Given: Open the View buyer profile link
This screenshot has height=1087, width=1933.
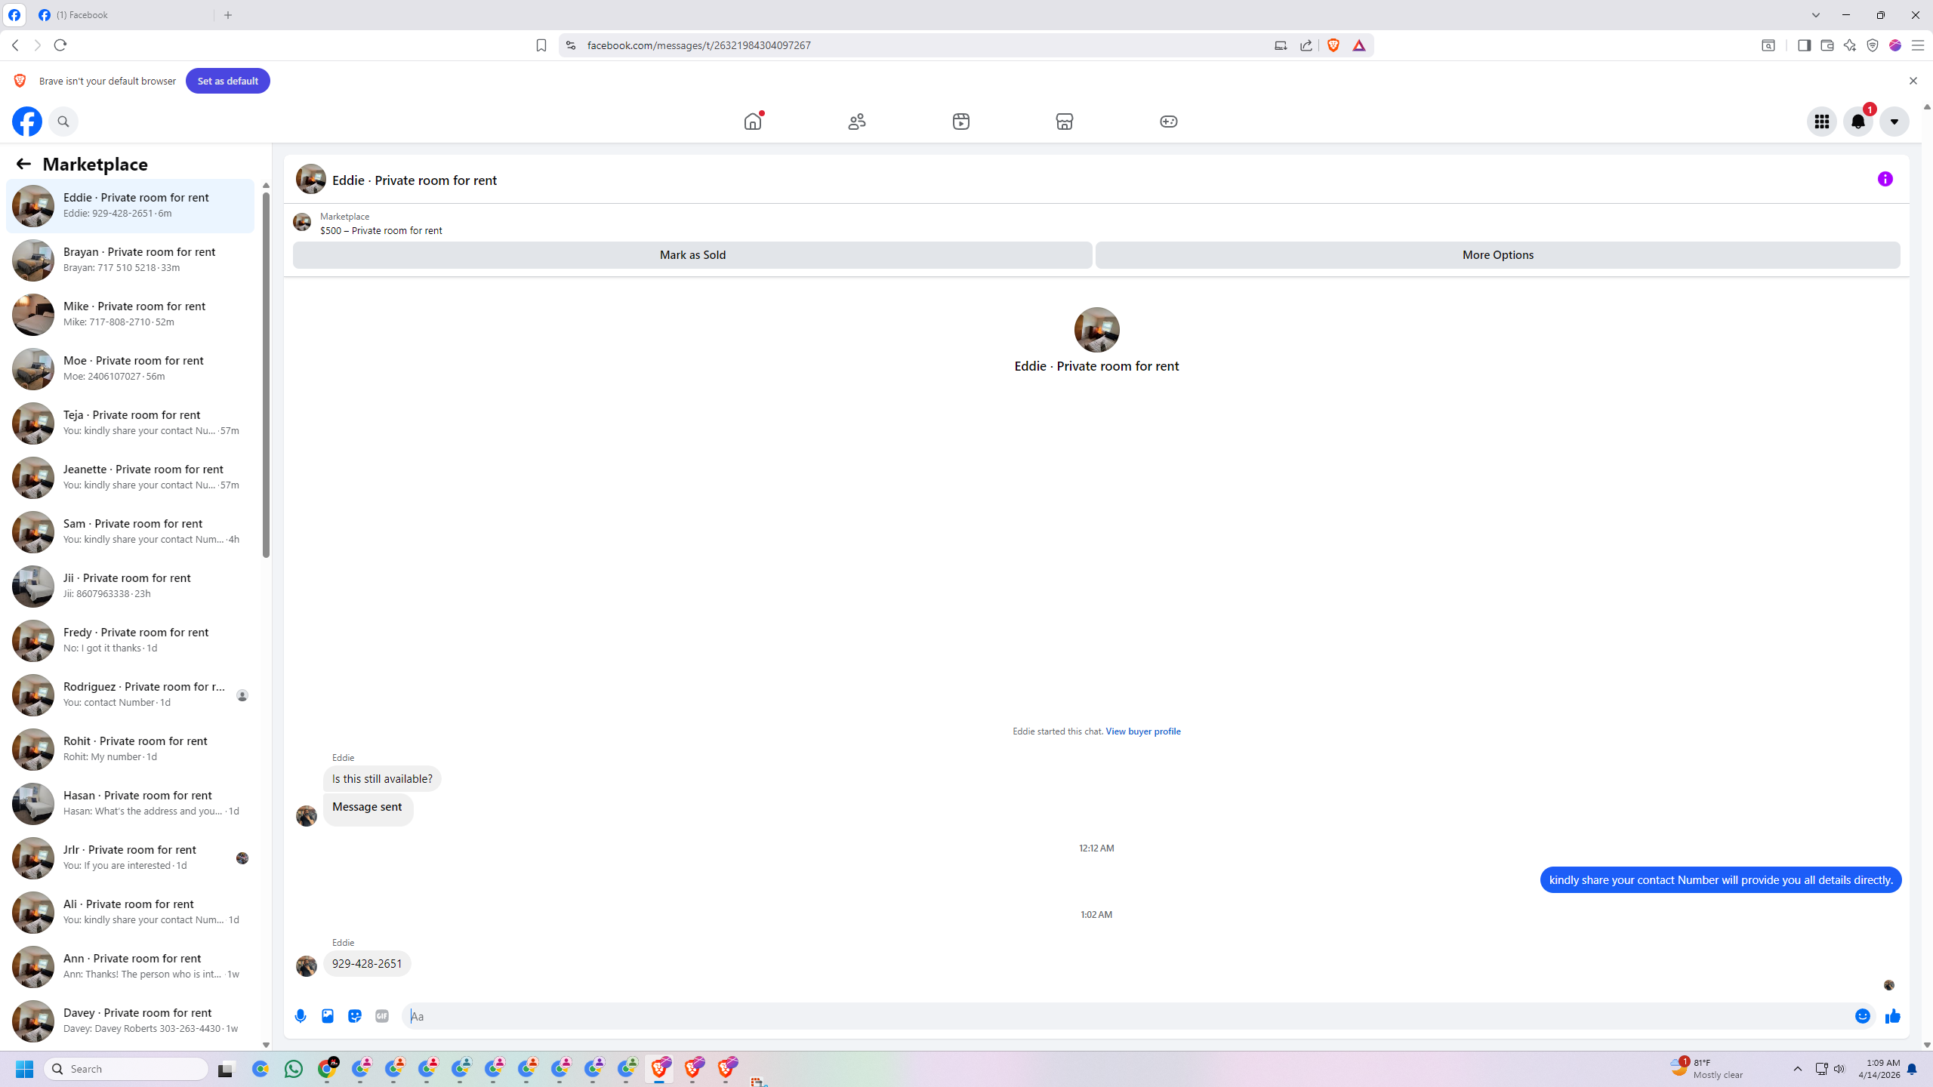Looking at the screenshot, I should coord(1142,731).
